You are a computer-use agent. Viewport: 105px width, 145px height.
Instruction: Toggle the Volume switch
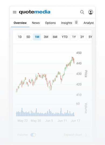pyautogui.click(x=33, y=135)
